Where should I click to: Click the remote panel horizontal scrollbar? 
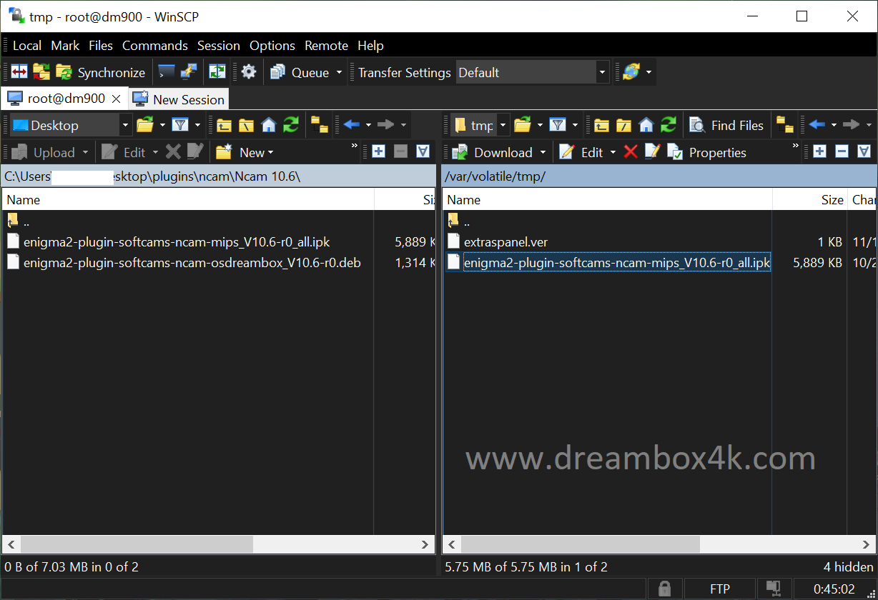[x=581, y=544]
